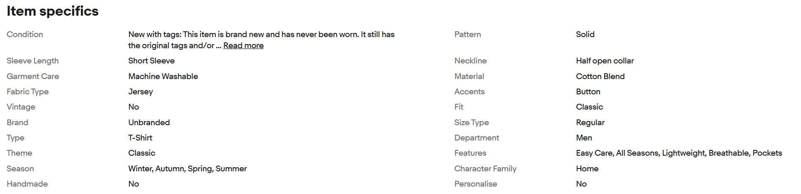Select the "Condition" label
Viewport: 801px width, 194px height.
[x=25, y=35]
